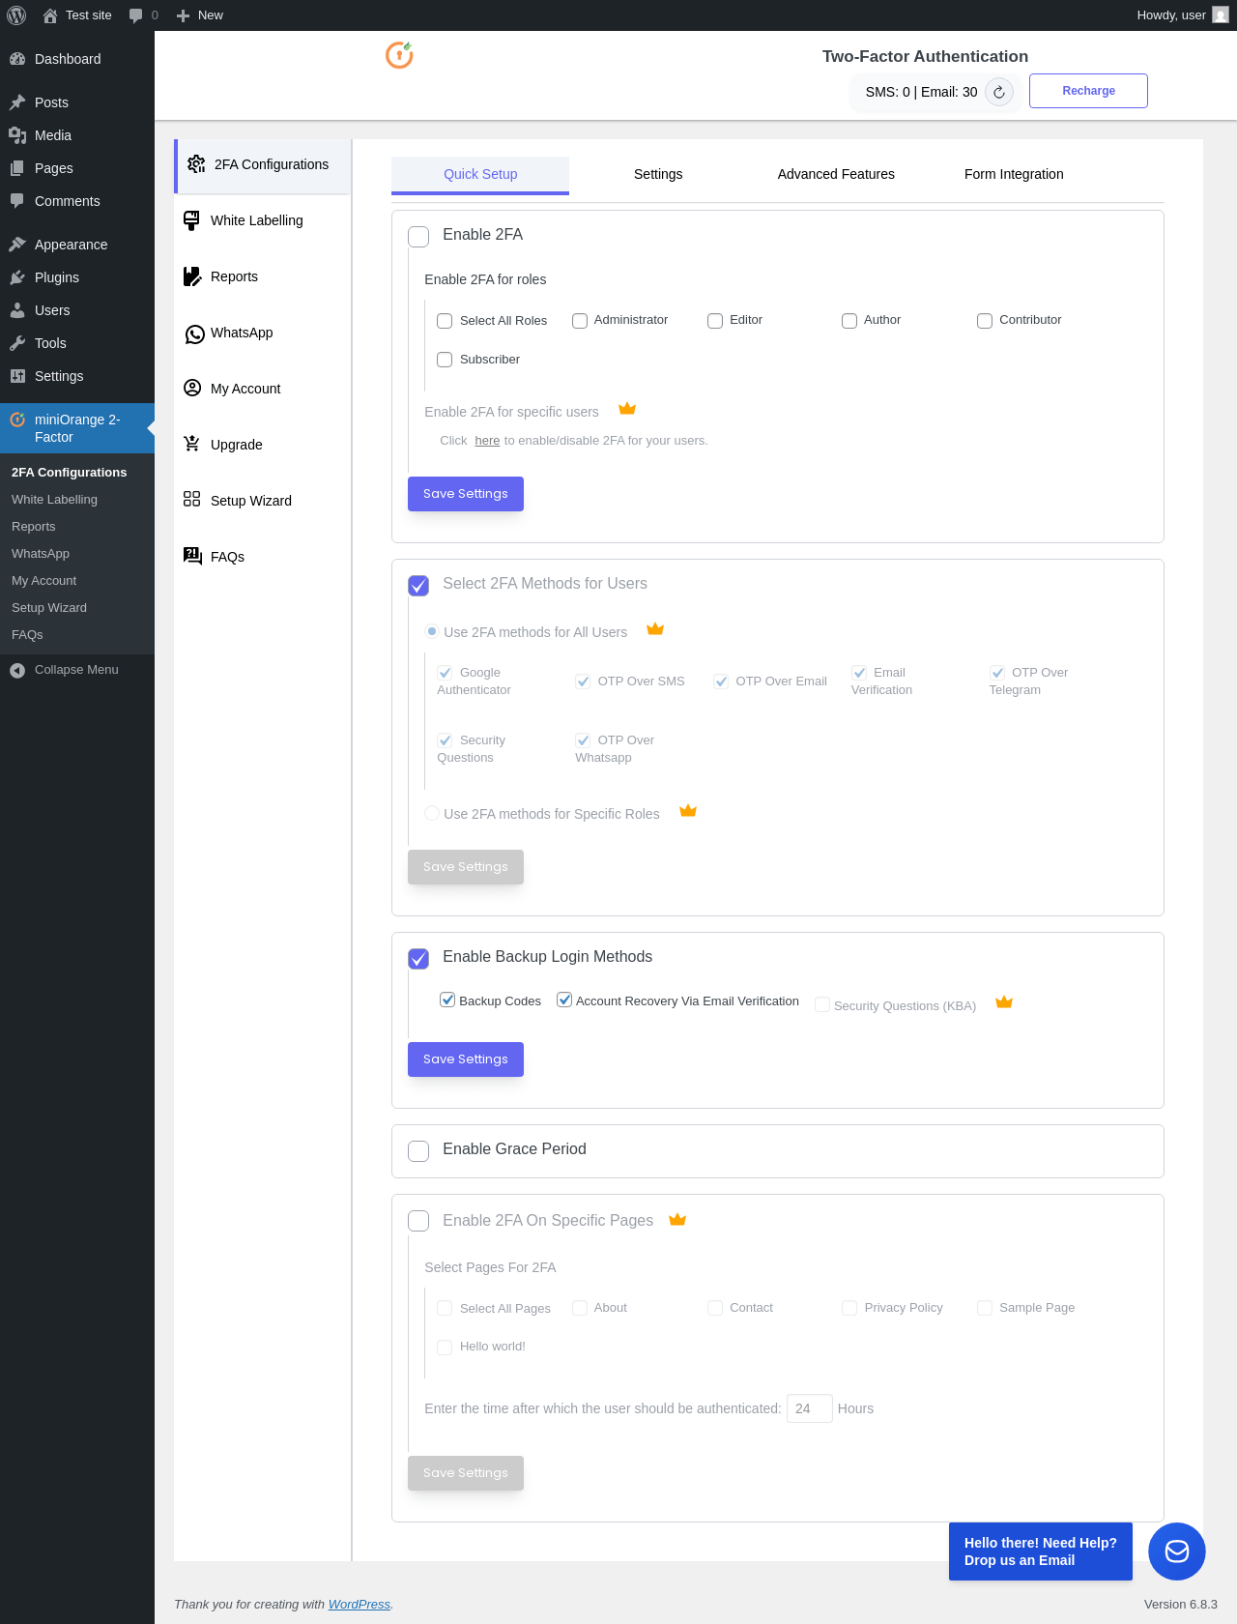This screenshot has height=1624, width=1237.
Task: Click the Plugins plug icon
Action: coord(17,277)
